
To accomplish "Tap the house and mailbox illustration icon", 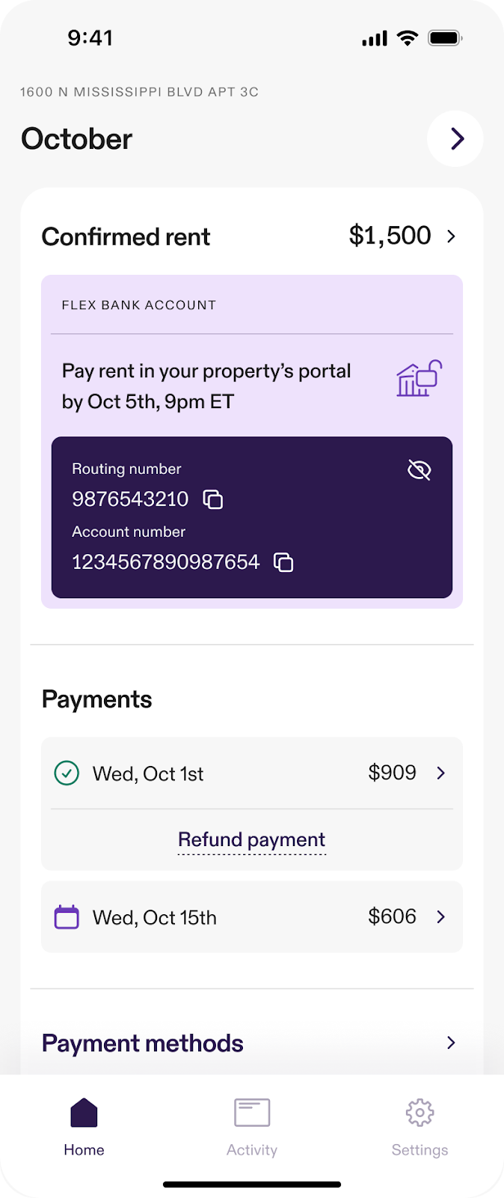I will (419, 378).
